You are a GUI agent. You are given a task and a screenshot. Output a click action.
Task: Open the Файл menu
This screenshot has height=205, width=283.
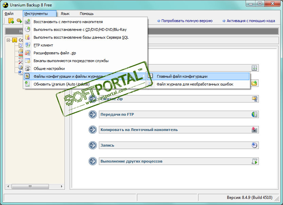(9, 14)
